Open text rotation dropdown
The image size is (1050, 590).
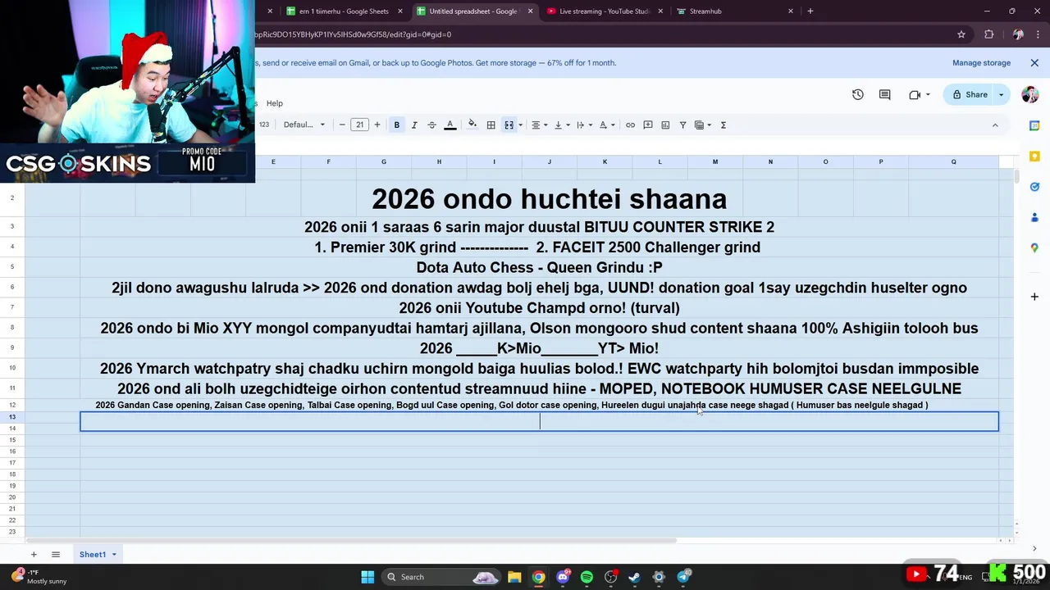pos(606,125)
